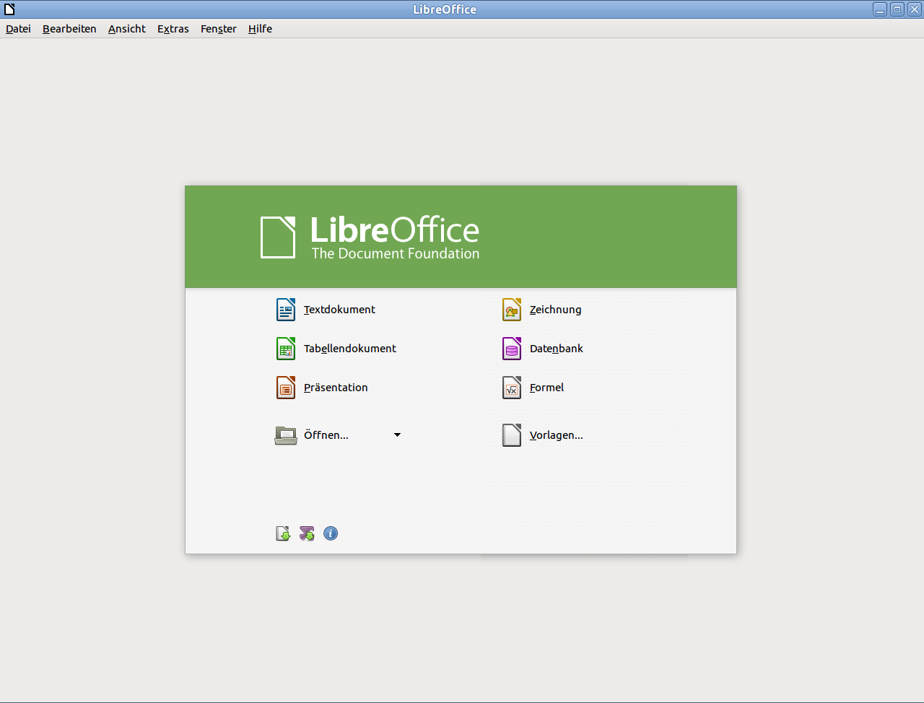Click the Vorlagen... label
Screen dimensions: 924x703
(556, 435)
